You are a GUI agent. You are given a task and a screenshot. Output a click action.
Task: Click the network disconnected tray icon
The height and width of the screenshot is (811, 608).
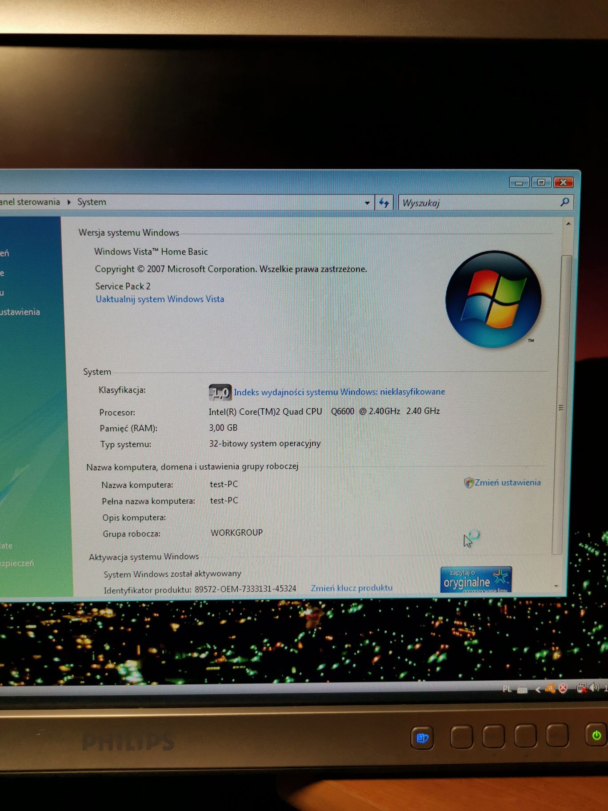click(x=581, y=688)
